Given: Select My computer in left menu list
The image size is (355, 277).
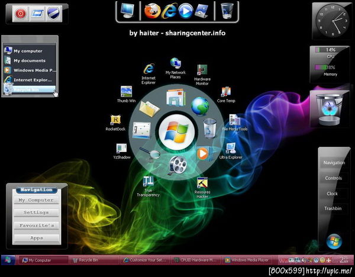Looking at the screenshot, I should 30,51.
